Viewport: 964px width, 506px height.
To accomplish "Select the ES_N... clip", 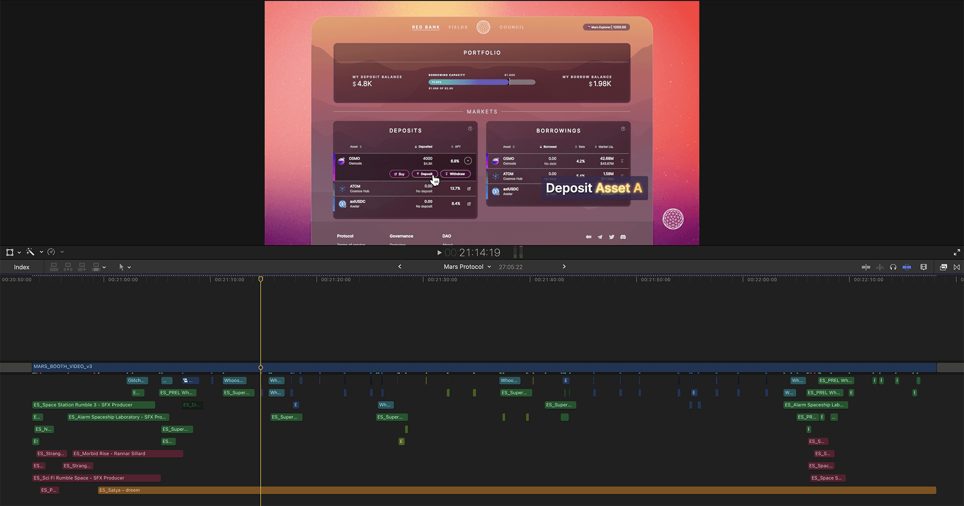I will (44, 429).
